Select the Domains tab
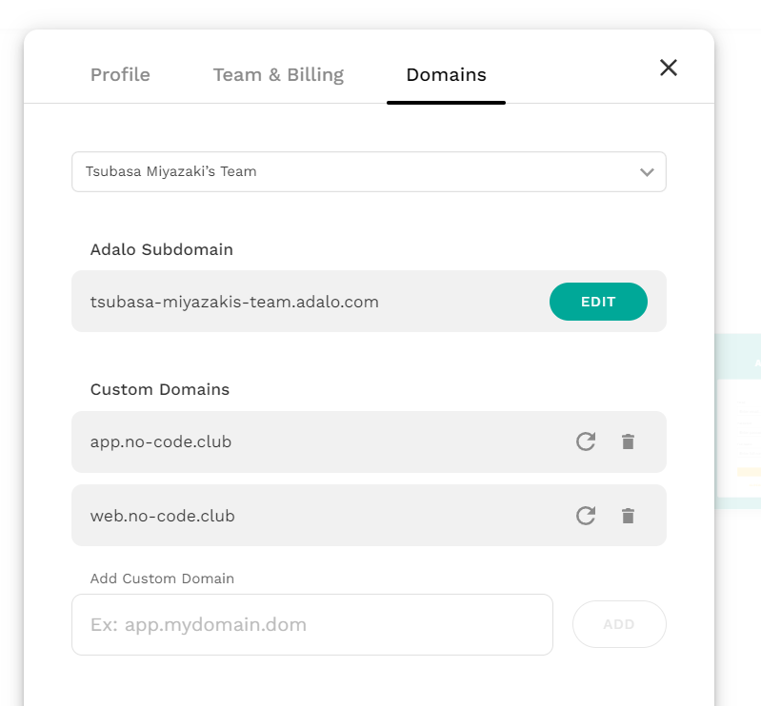The height and width of the screenshot is (706, 761). coord(446,74)
